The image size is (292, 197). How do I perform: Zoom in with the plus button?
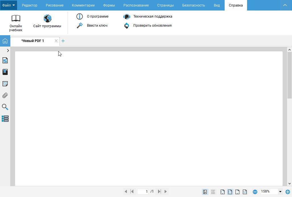(288, 192)
